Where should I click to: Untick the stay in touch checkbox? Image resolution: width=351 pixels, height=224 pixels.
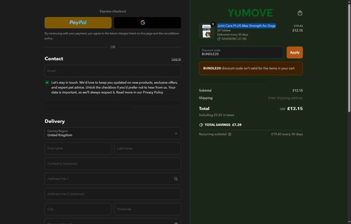tap(47, 83)
